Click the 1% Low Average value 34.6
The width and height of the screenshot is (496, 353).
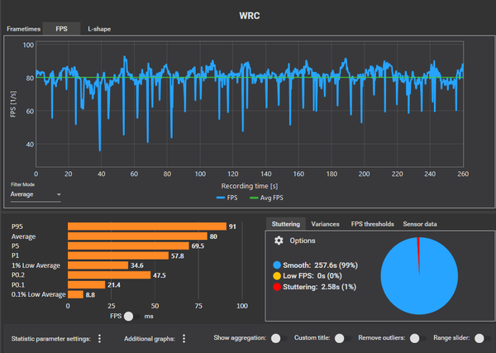[x=137, y=265]
